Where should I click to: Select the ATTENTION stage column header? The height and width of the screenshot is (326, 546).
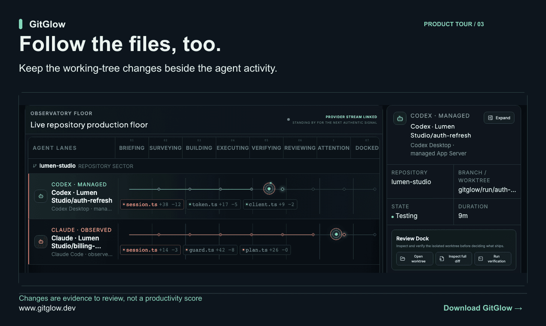pos(334,148)
